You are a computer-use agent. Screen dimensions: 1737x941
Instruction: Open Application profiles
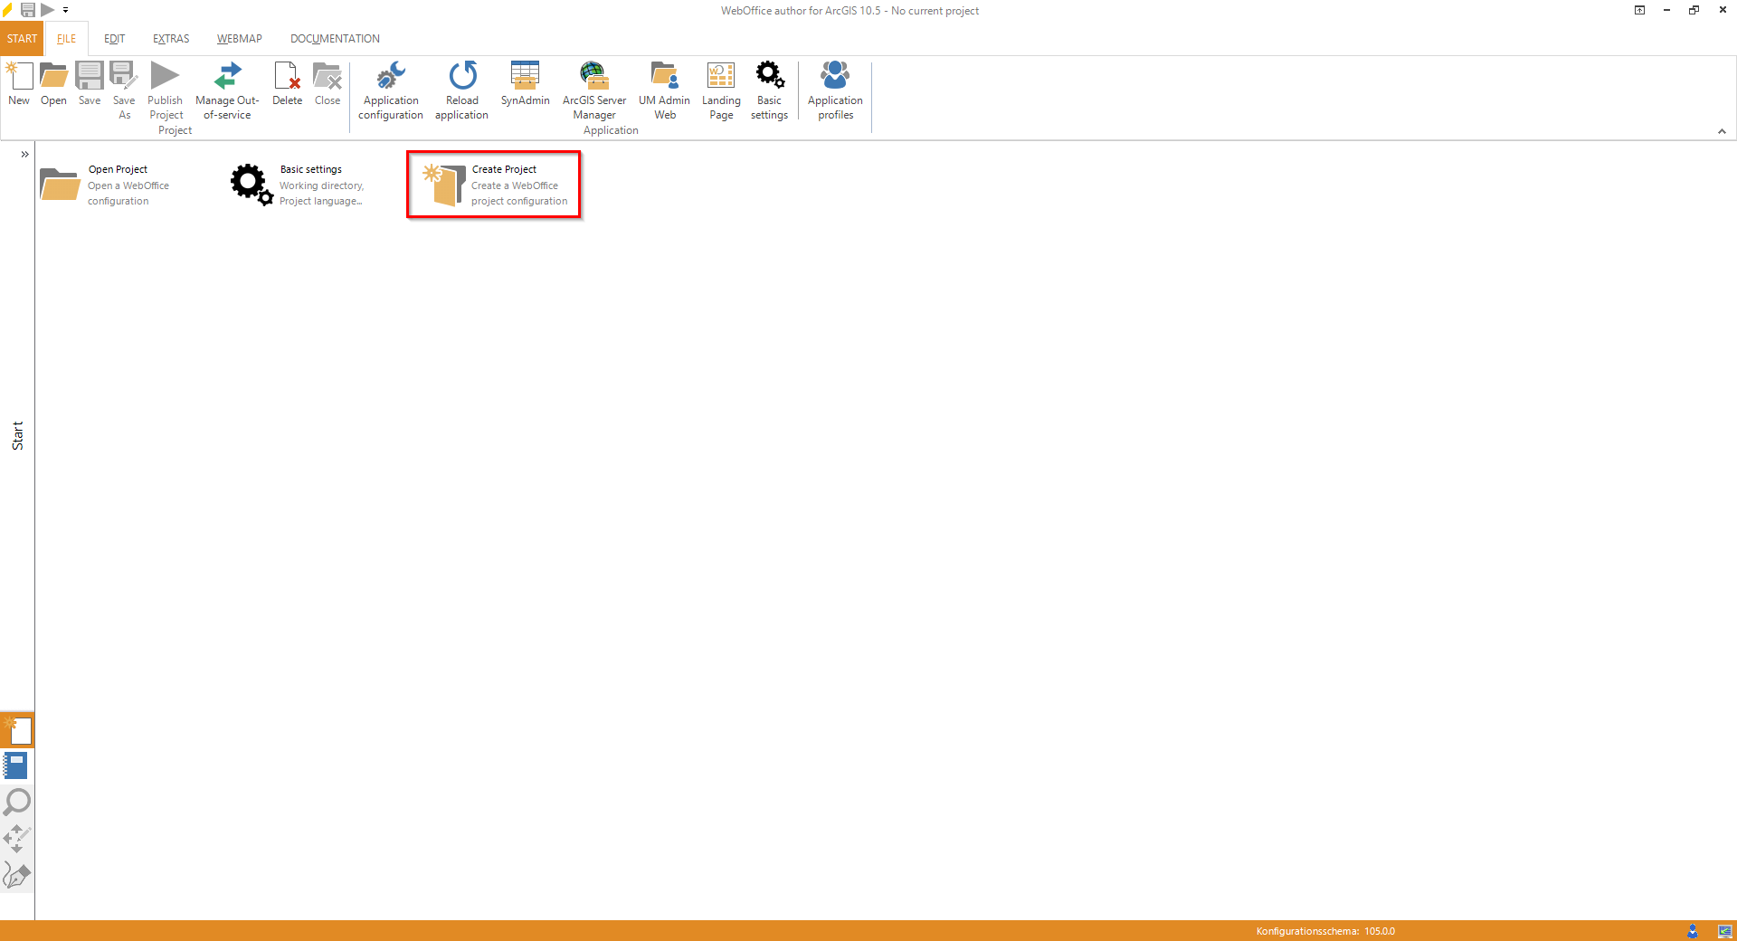[x=836, y=90]
